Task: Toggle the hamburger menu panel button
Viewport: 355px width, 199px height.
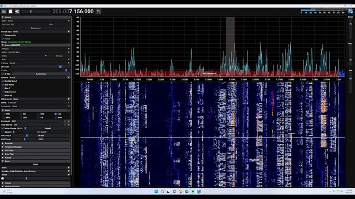Action: [4, 11]
